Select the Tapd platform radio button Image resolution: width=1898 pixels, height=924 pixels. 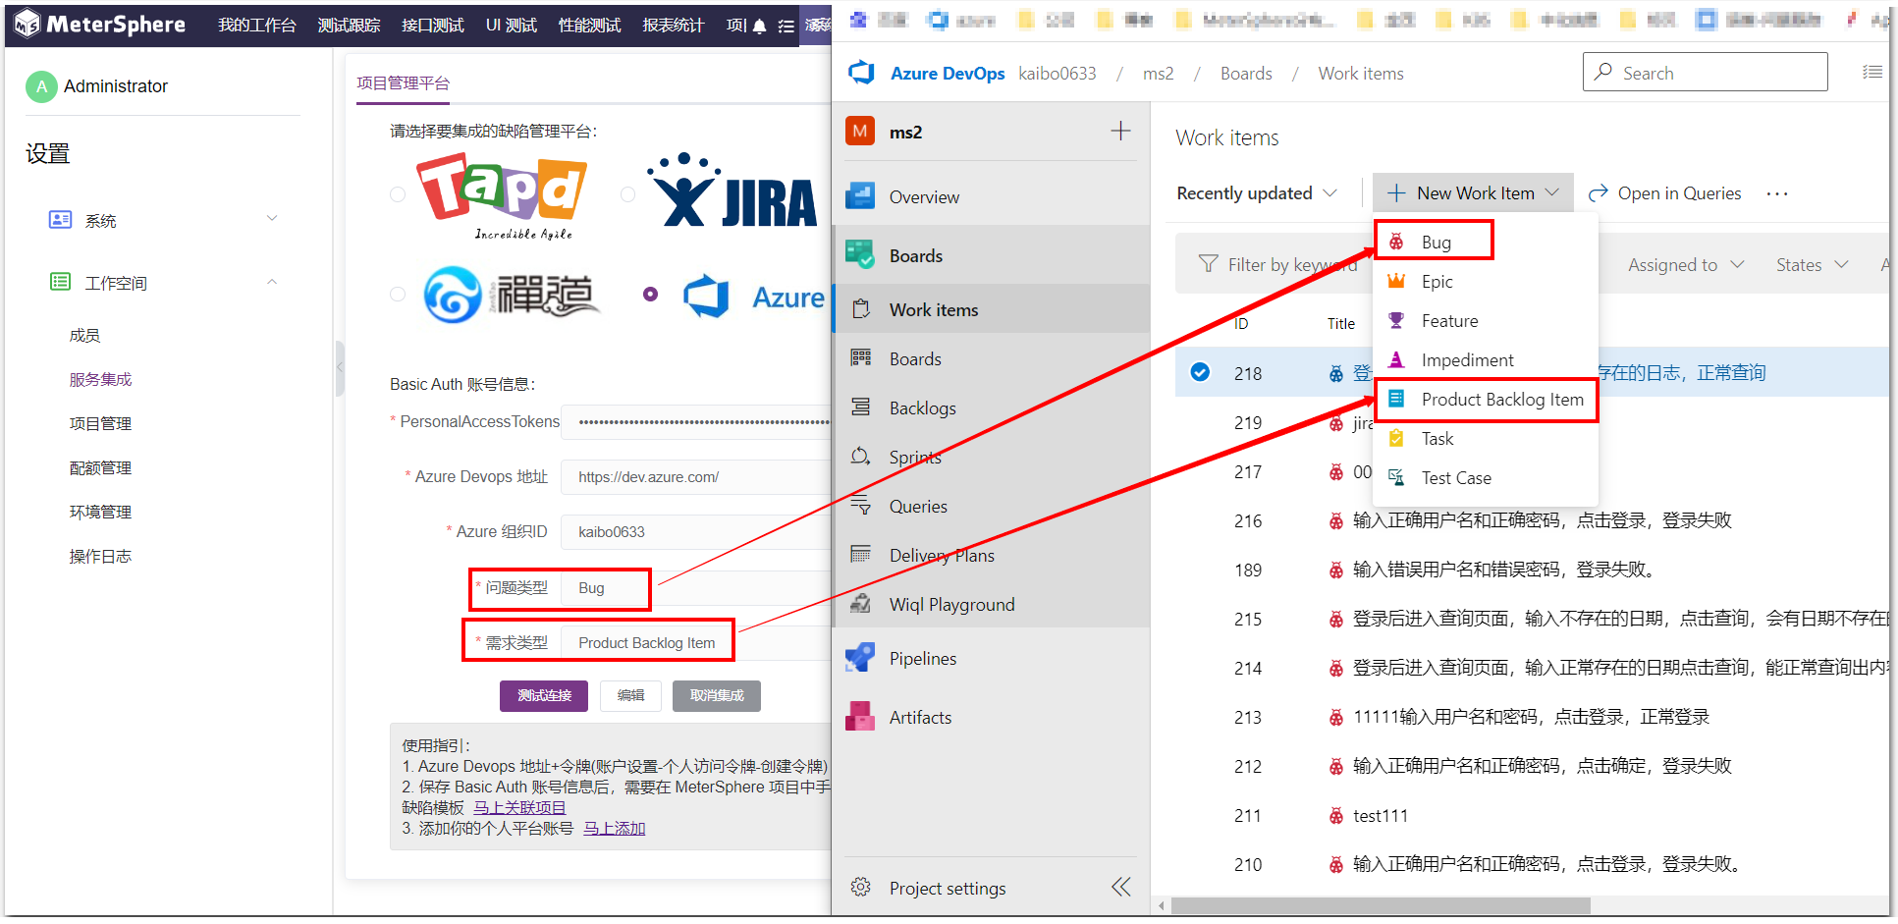coord(398,193)
